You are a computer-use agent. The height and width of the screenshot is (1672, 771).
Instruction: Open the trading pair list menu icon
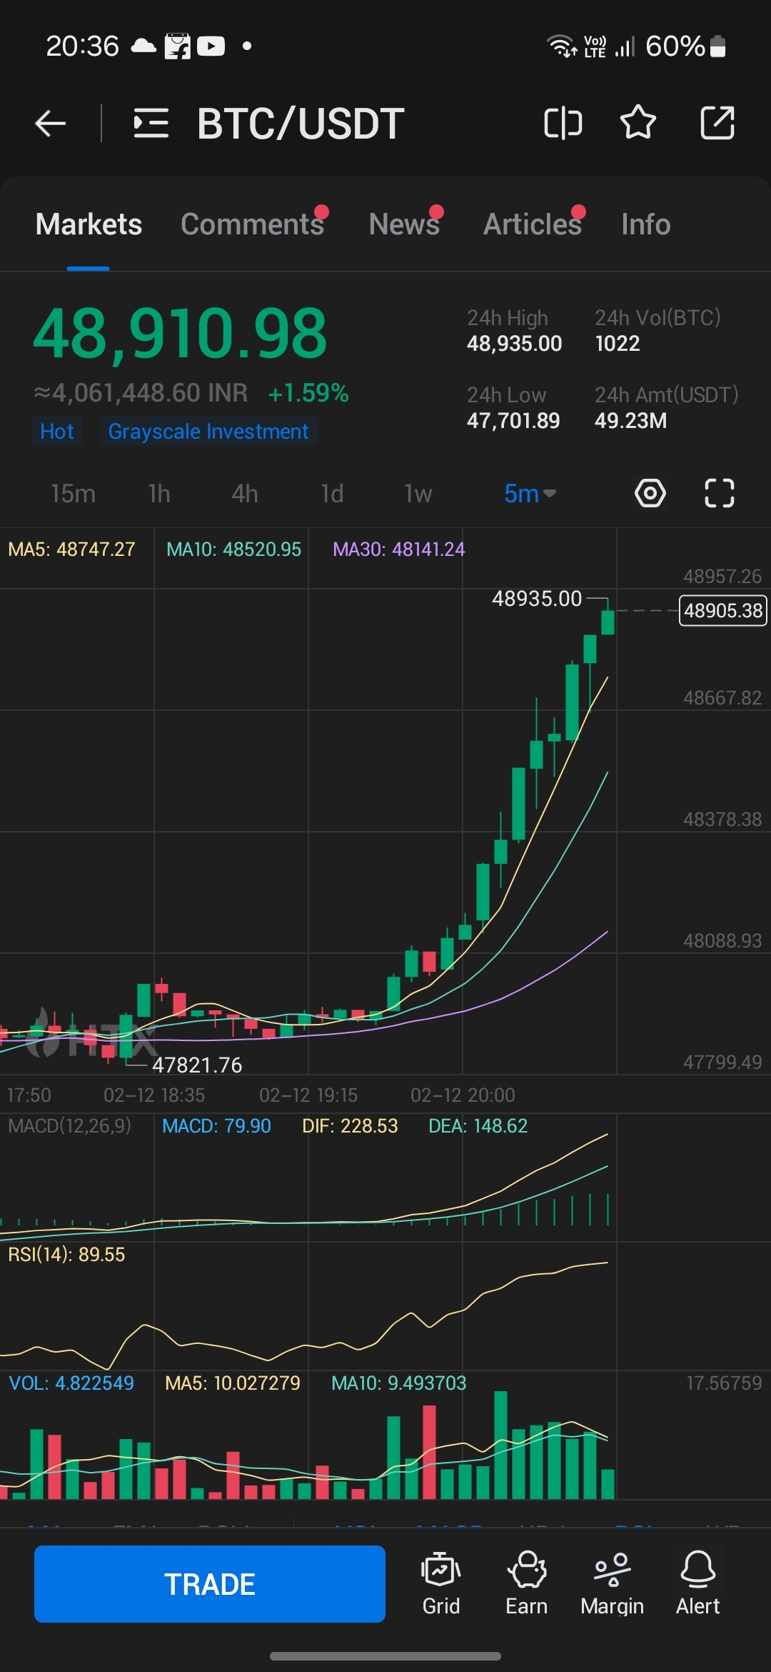pos(151,124)
